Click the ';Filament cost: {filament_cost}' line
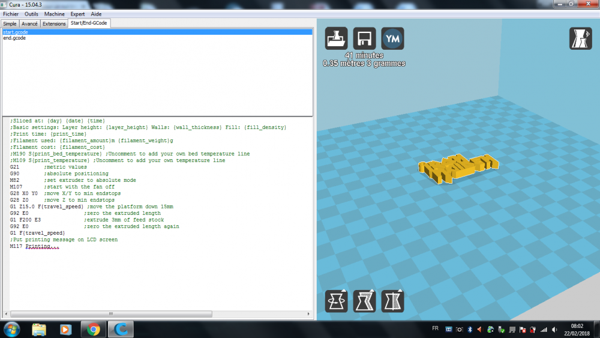The width and height of the screenshot is (600, 338). coord(58,147)
